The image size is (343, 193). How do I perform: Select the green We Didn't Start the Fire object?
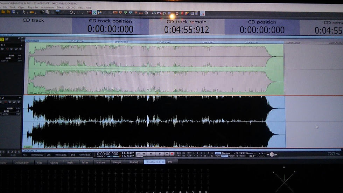click(156, 69)
